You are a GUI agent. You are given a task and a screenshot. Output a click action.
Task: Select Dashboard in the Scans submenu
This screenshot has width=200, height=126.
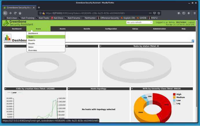point(46,33)
